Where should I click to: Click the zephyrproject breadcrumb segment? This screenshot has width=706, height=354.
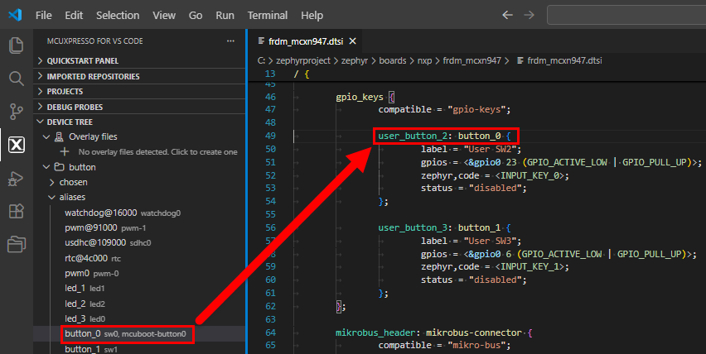303,60
